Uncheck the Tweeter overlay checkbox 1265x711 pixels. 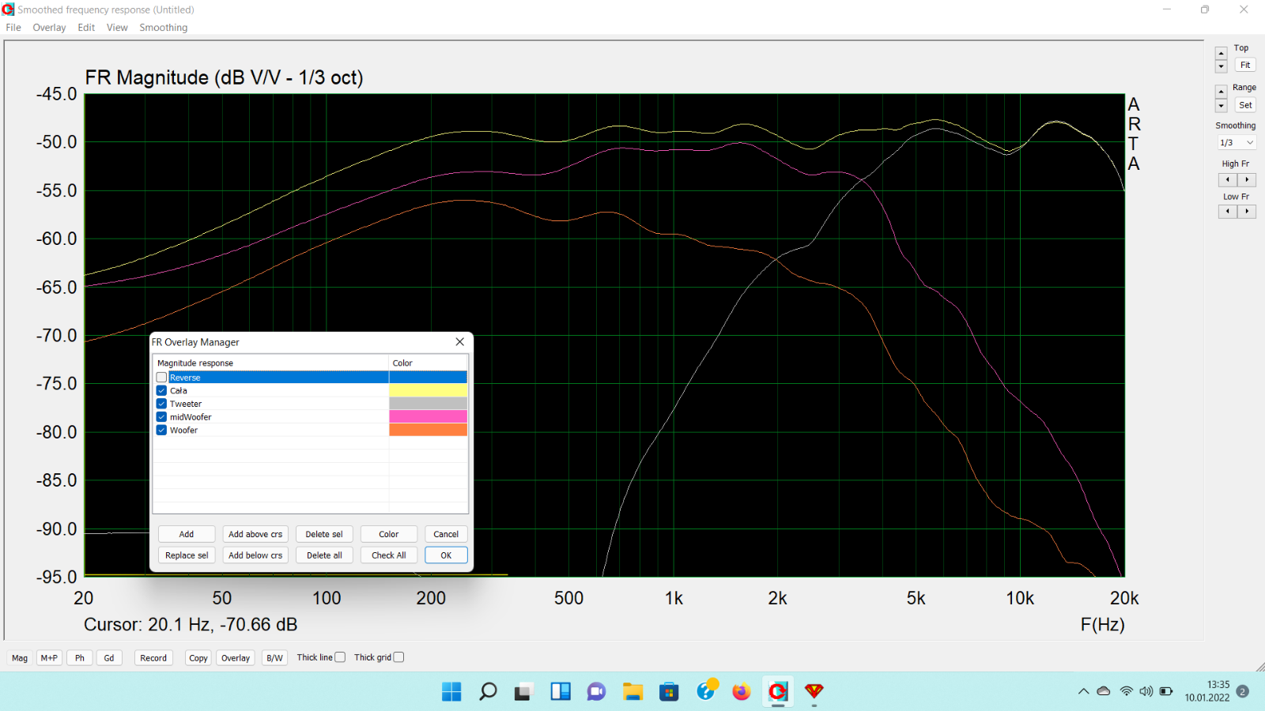coord(161,404)
